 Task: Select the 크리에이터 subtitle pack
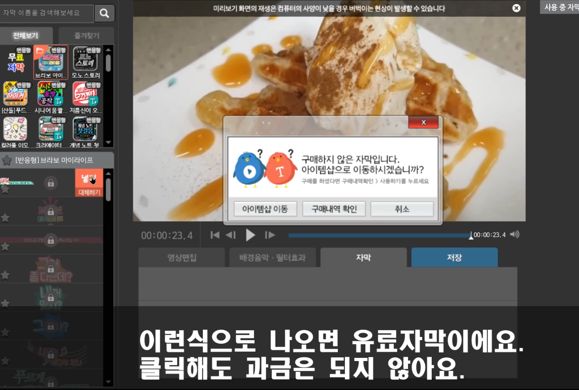50,132
